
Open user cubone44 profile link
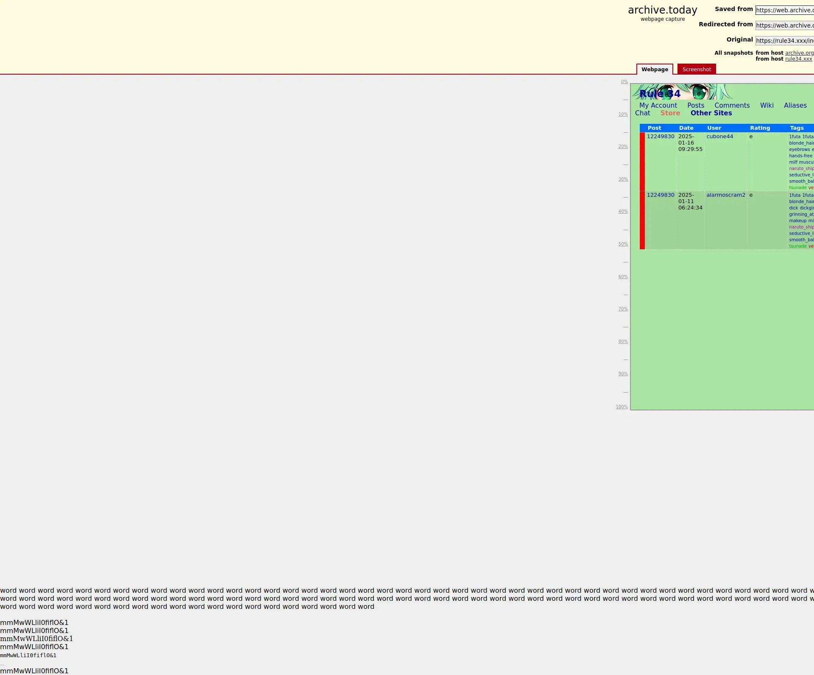coord(719,137)
